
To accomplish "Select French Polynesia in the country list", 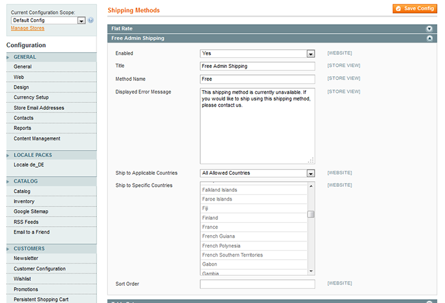I will click(254, 246).
